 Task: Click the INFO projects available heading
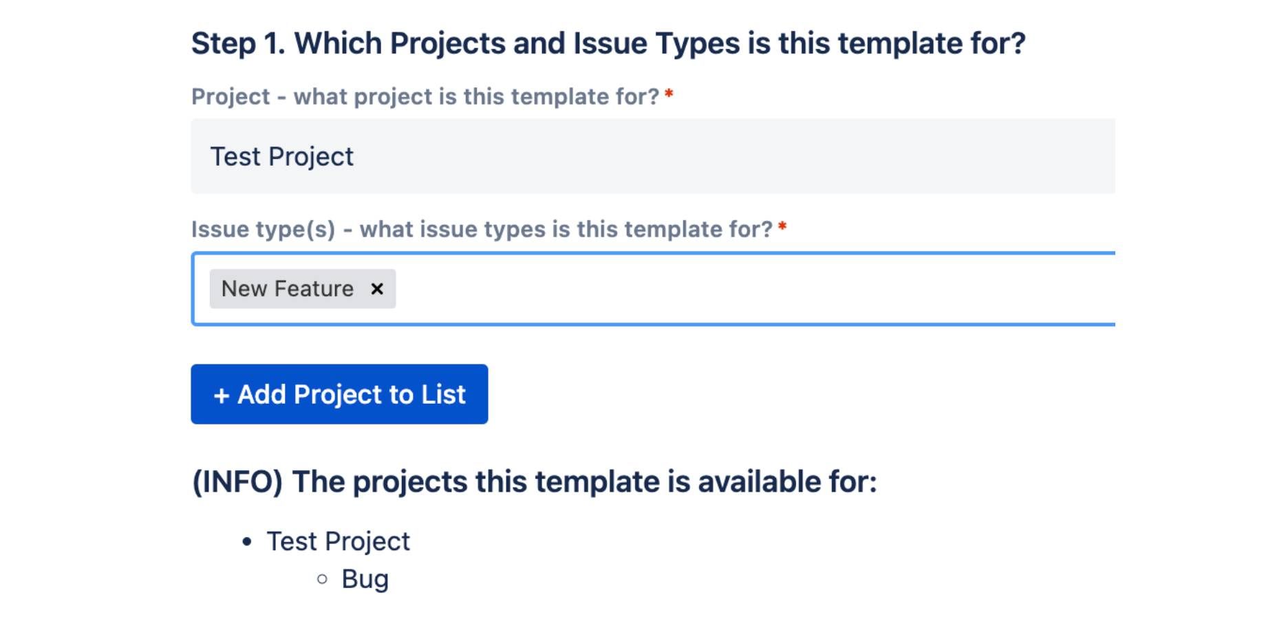pos(535,481)
